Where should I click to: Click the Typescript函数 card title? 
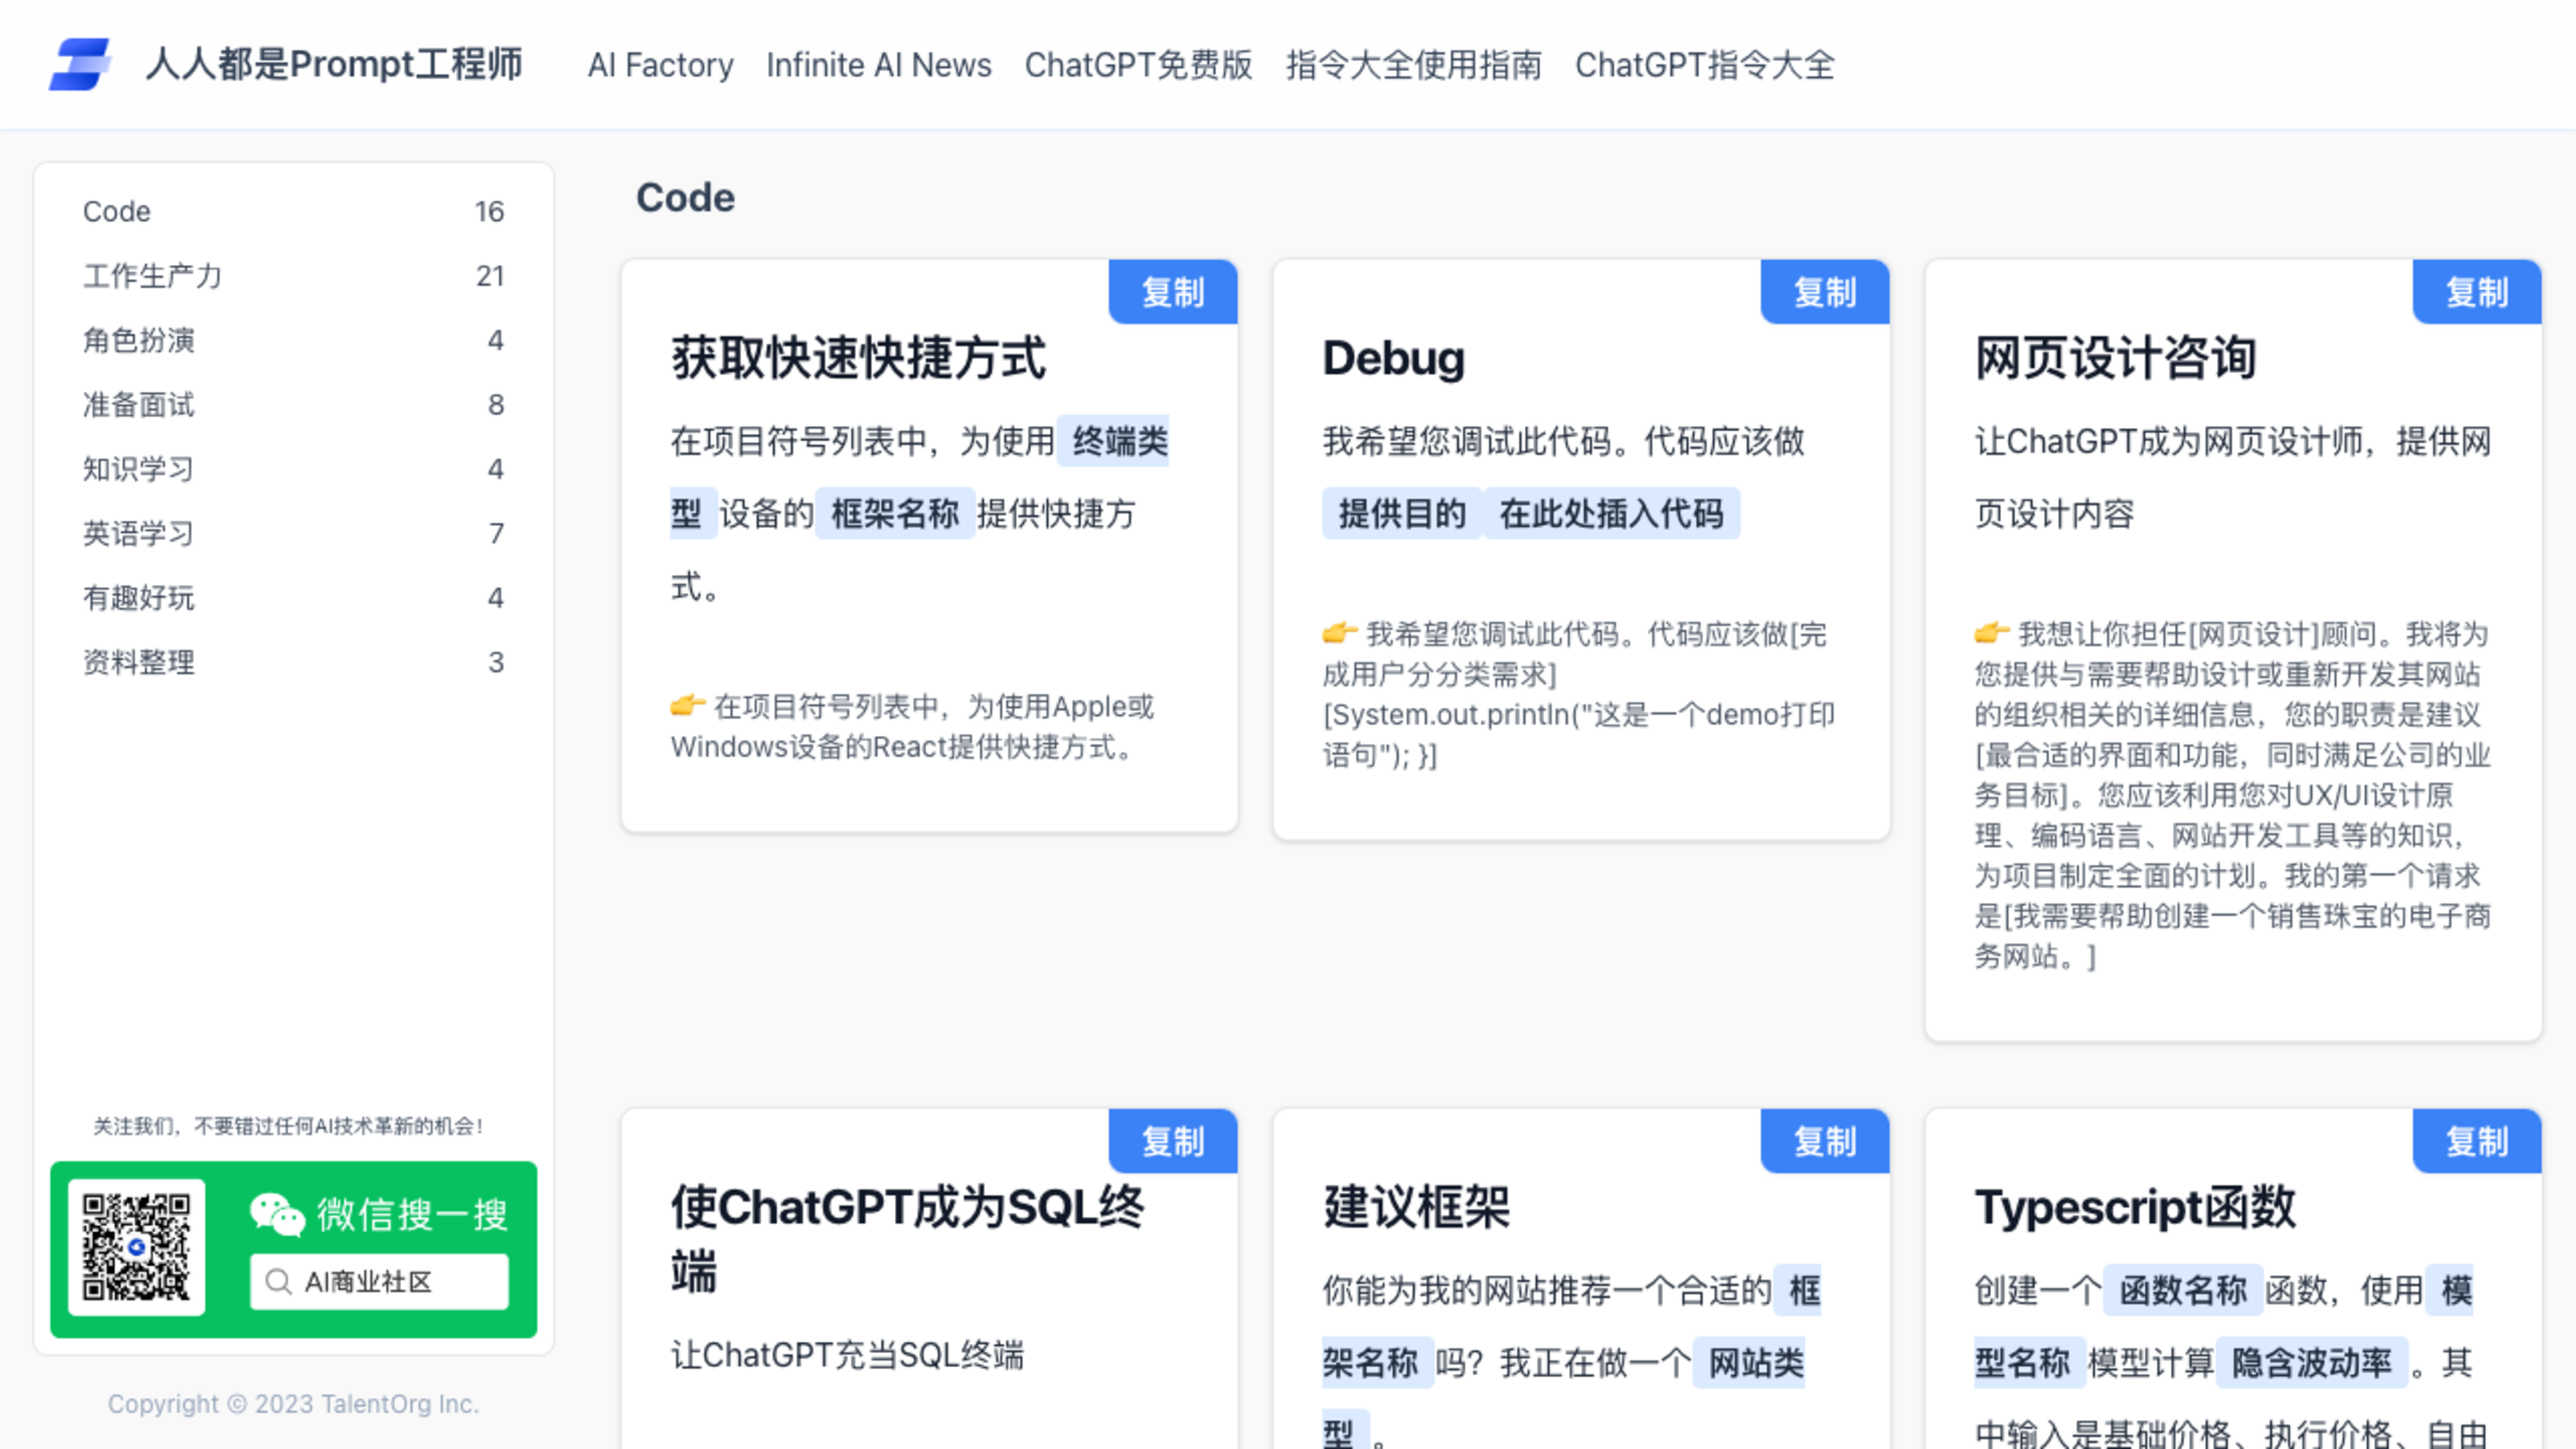pyautogui.click(x=2135, y=1207)
